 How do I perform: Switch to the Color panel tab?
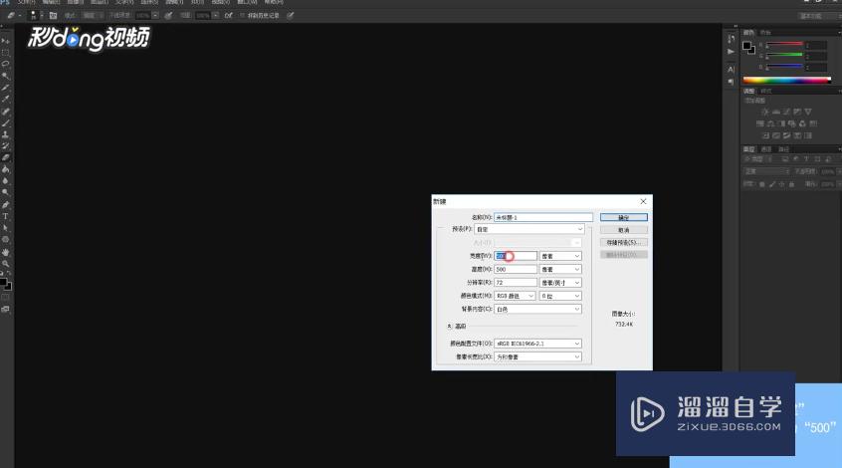(748, 33)
